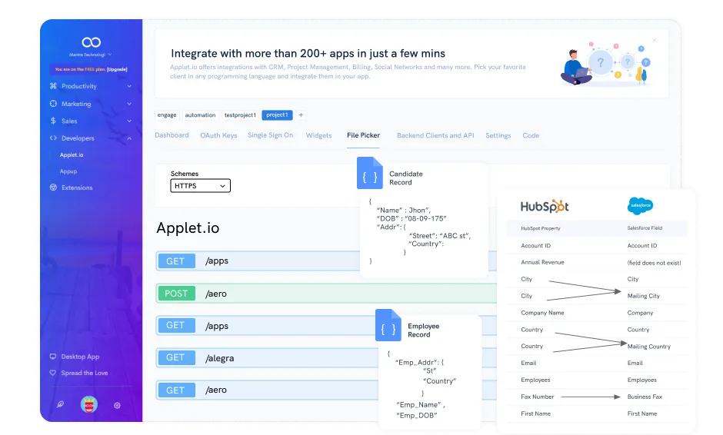Open the settings gear in sidebar footer
This screenshot has width=723, height=435.
point(117,405)
